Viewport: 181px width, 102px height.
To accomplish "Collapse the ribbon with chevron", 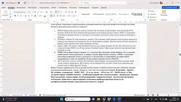I will click(178, 20).
